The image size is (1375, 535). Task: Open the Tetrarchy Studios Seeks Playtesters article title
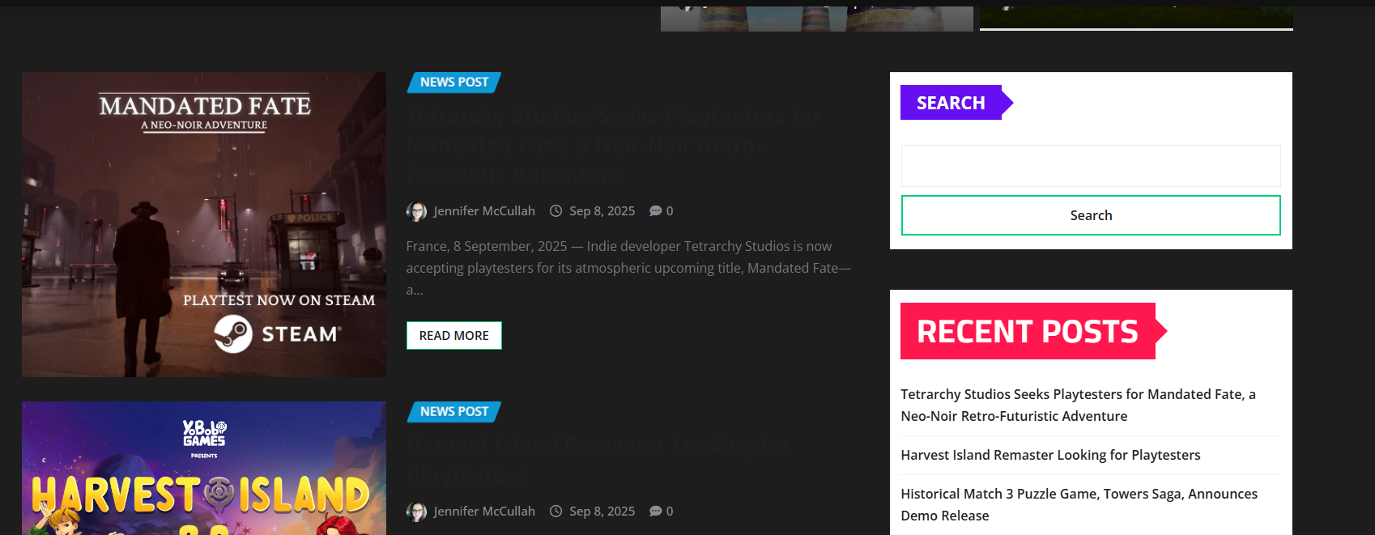614,146
